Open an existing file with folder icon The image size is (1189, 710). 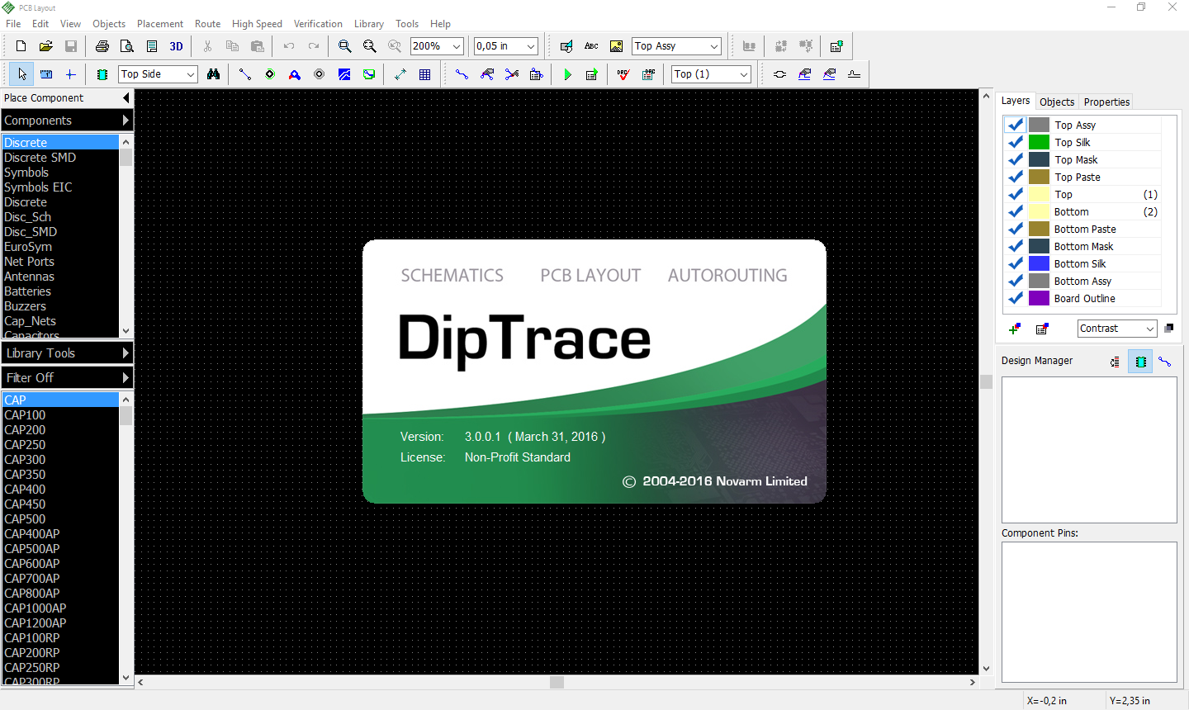(46, 46)
